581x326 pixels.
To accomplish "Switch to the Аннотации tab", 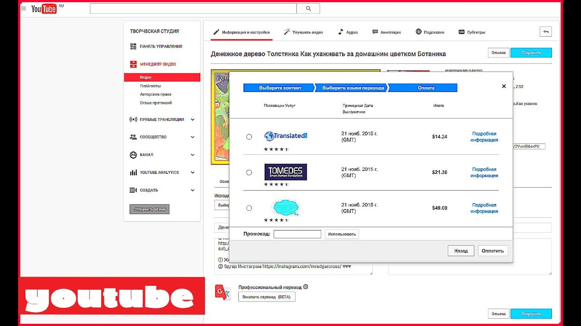I will 386,32.
